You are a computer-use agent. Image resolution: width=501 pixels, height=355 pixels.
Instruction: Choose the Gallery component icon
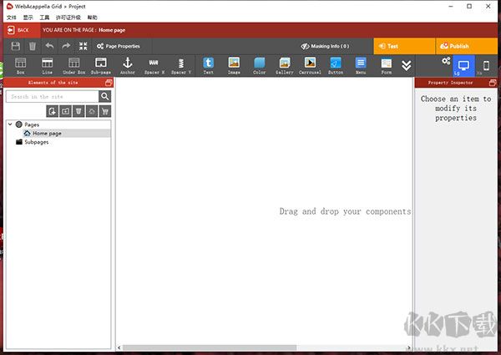coord(284,65)
